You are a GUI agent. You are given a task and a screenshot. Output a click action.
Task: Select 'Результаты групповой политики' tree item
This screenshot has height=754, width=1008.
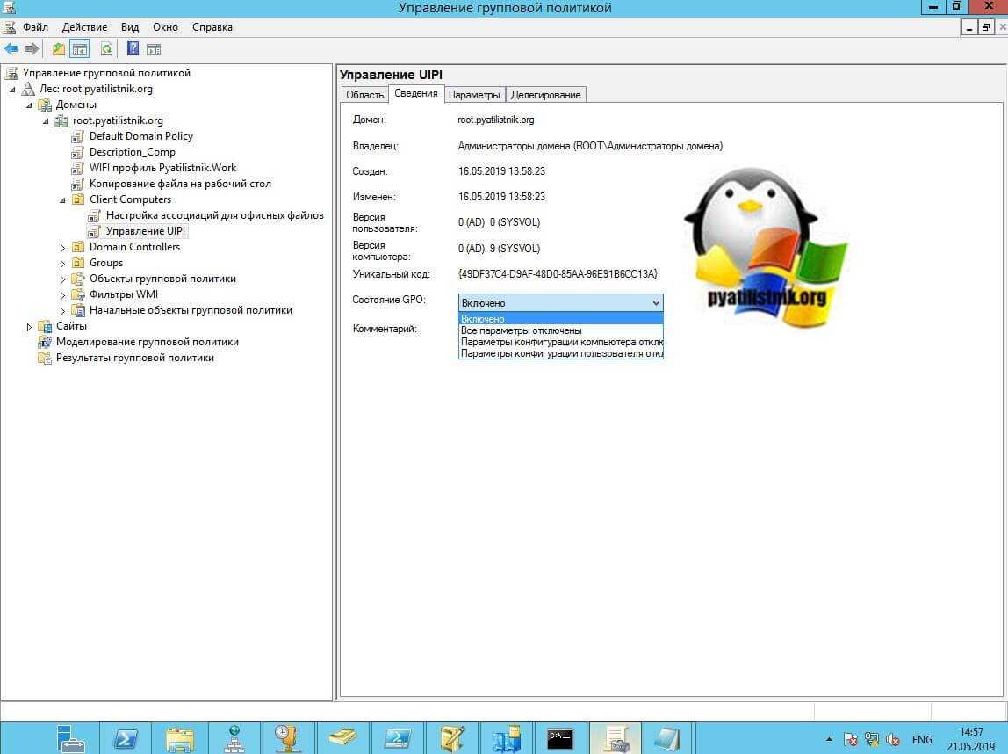(x=134, y=358)
